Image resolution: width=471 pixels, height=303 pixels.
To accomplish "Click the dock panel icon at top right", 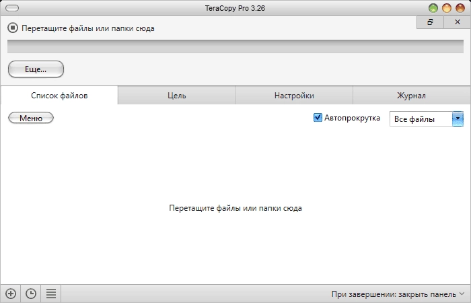I will (430, 22).
